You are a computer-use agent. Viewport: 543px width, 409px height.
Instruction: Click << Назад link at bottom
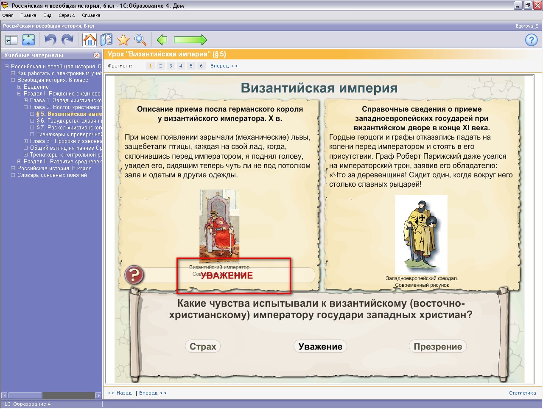[x=120, y=393]
